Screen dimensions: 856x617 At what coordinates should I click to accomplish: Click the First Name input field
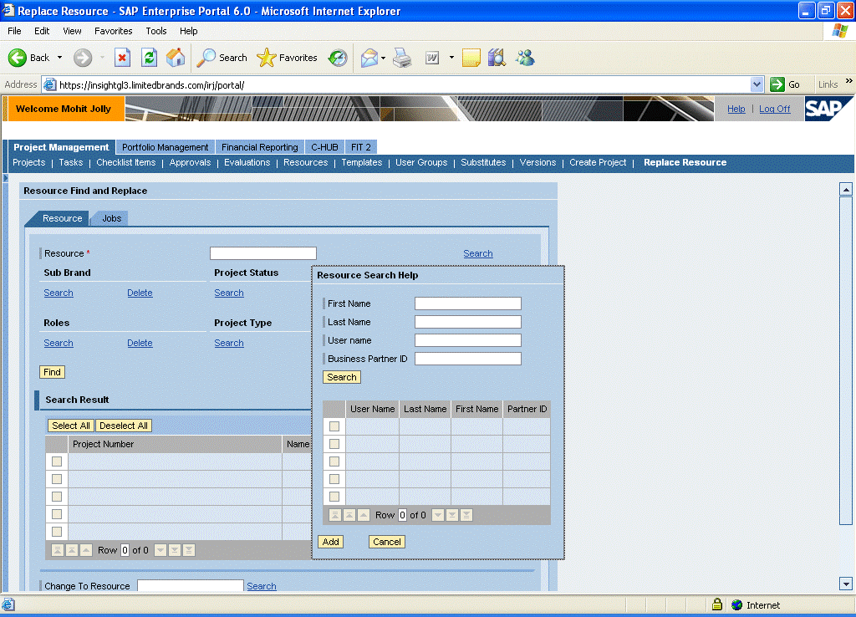[x=468, y=303]
